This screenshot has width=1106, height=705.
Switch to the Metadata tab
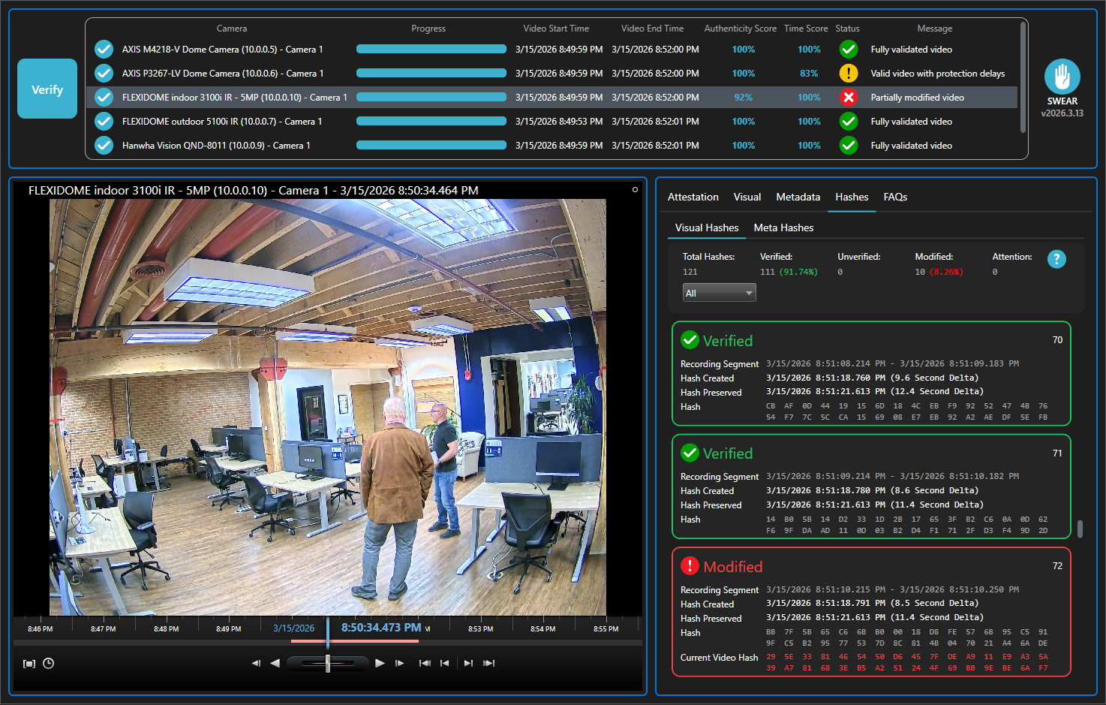pyautogui.click(x=798, y=197)
